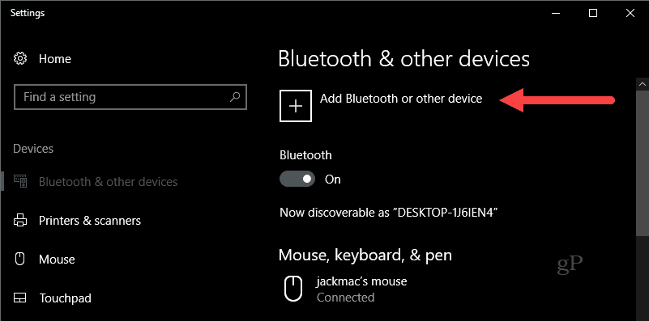Click inside the Find a setting box

pos(130,97)
